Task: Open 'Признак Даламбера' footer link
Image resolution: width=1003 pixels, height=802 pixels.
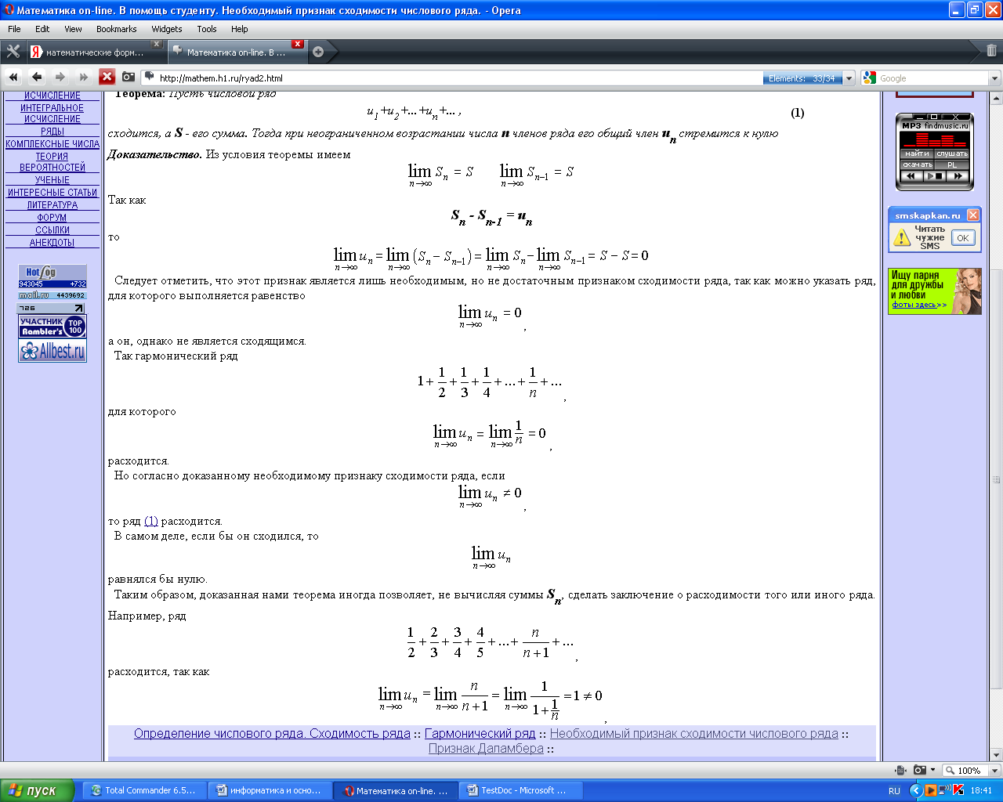Action: tap(486, 749)
